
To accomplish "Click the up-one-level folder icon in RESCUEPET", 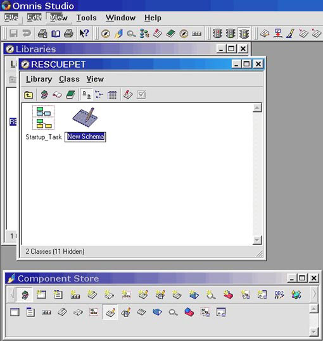I will [28, 95].
